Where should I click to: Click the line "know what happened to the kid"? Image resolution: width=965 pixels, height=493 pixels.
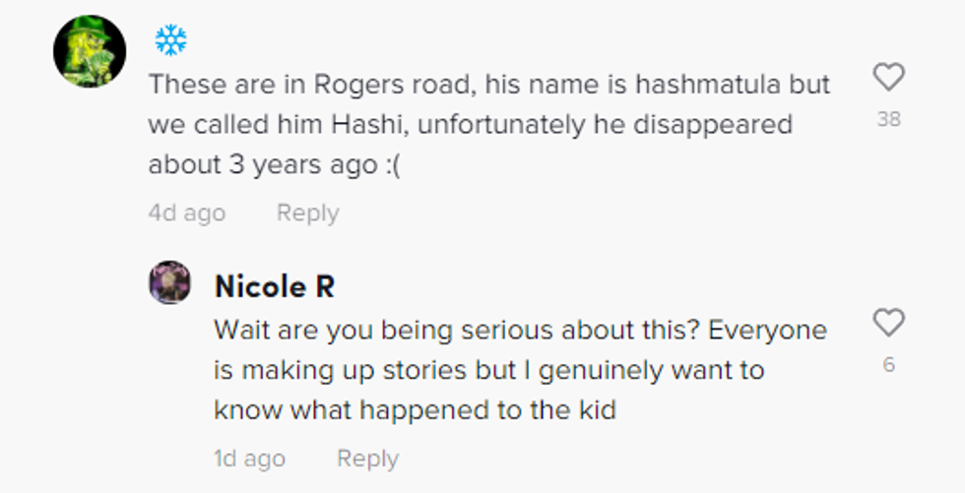[x=415, y=410]
